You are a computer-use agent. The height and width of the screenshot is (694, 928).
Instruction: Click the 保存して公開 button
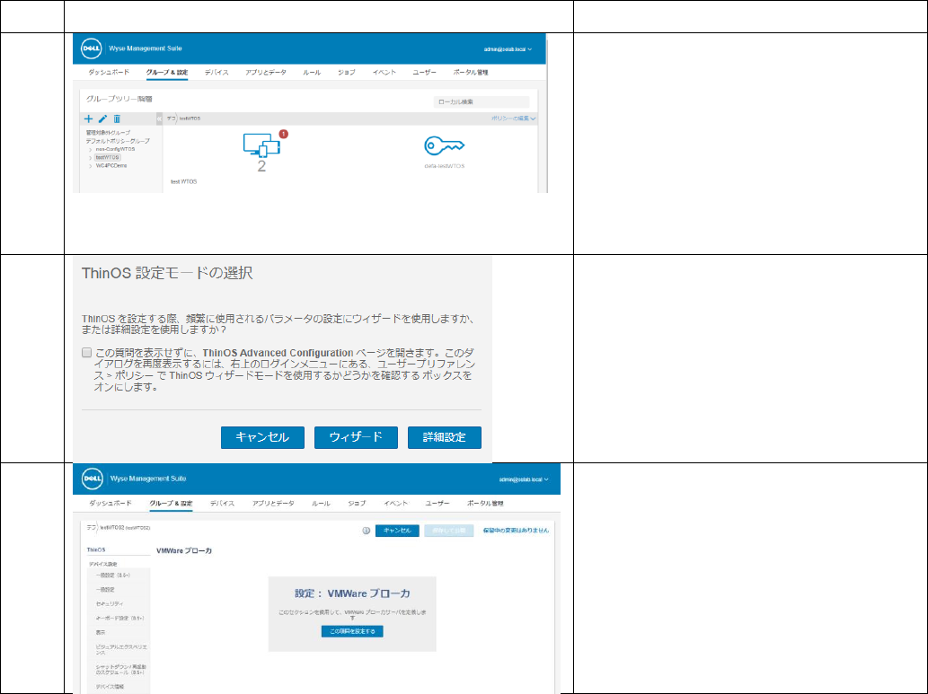pyautogui.click(x=448, y=531)
